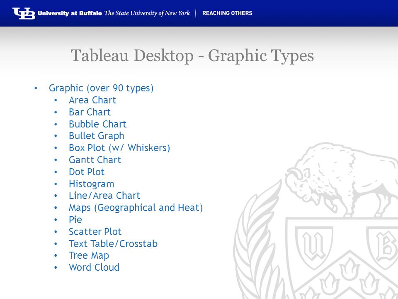Click the 'Graphic (over 90 types)' bullet
The image size is (398, 299).
pyautogui.click(x=101, y=88)
